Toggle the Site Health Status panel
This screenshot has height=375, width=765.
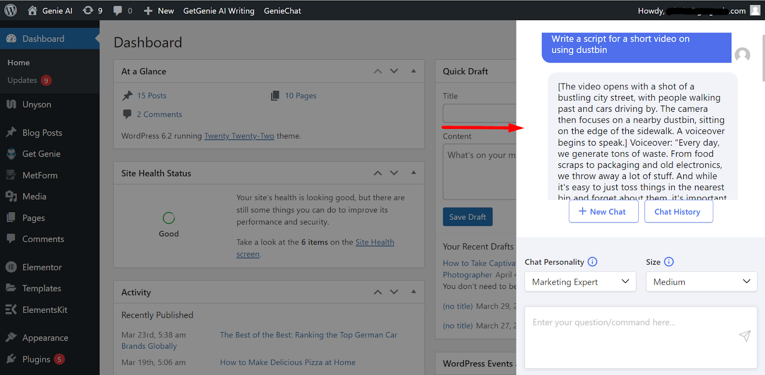coord(414,173)
